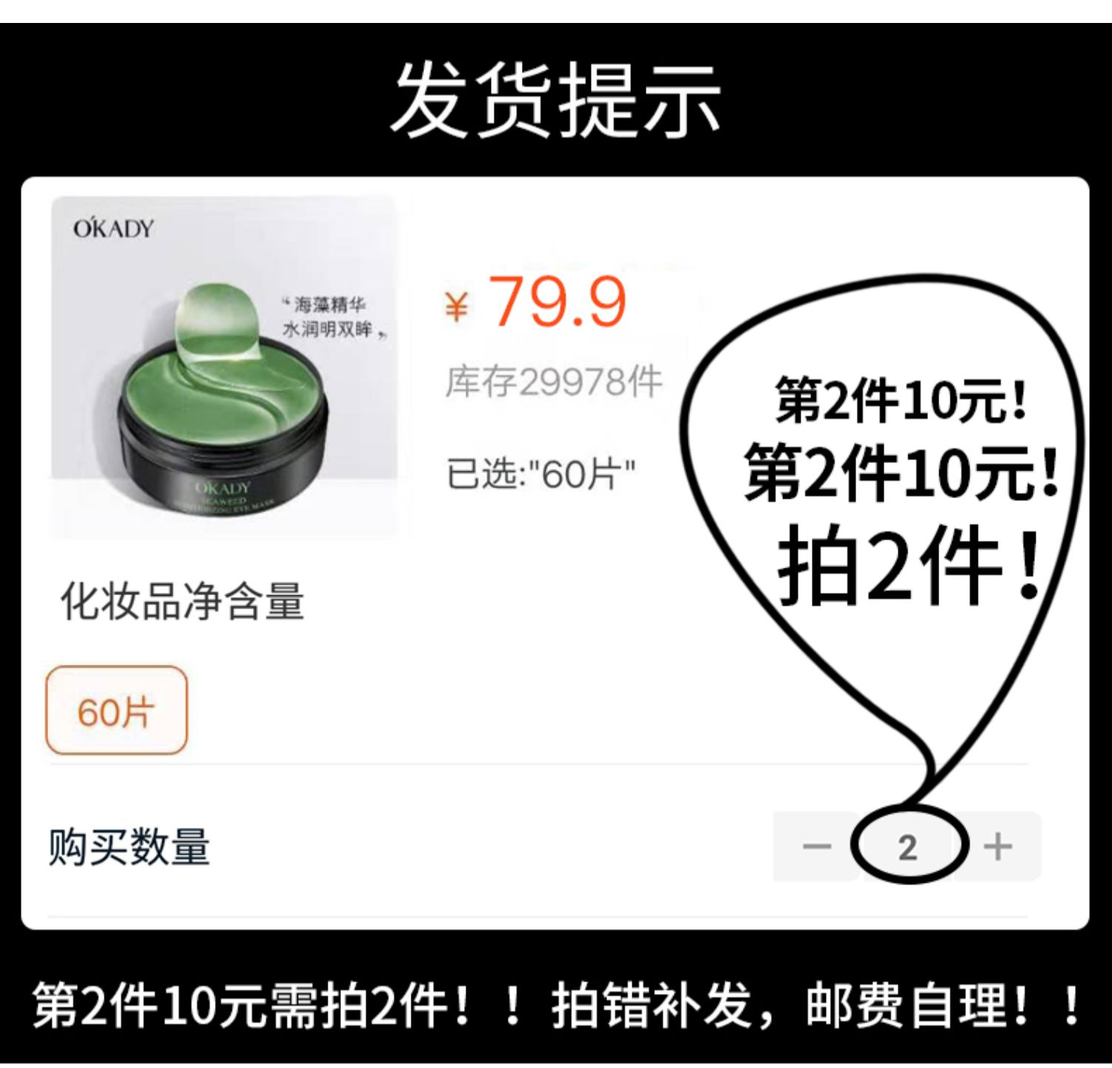This screenshot has width=1112, height=1068.
Task: Click the 库存29978件 stock label
Action: tap(553, 382)
